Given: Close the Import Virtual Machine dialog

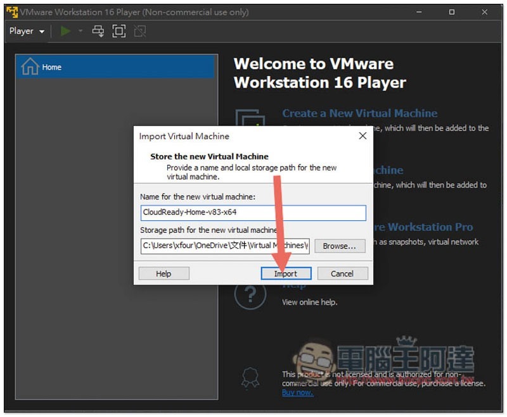Looking at the screenshot, I should (x=363, y=136).
